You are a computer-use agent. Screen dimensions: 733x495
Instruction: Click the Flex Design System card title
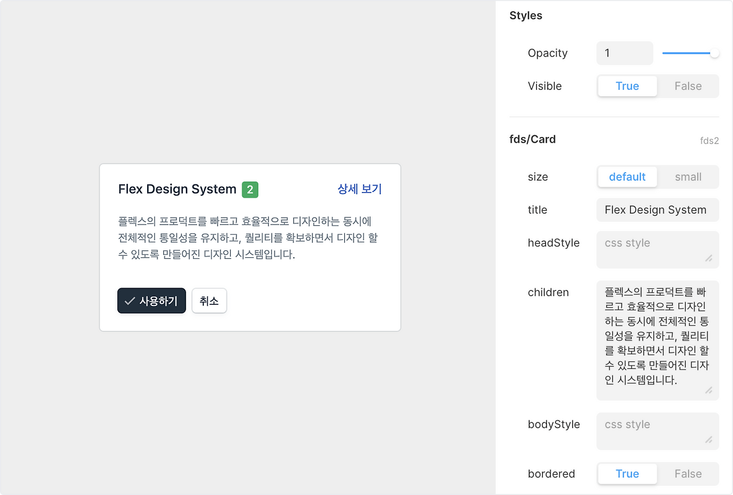pos(177,189)
